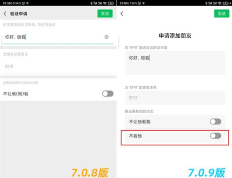Edit 为"轩爷"设置备注名 field
Image resolution: width=232 pixels, height=178 pixels.
[175, 98]
